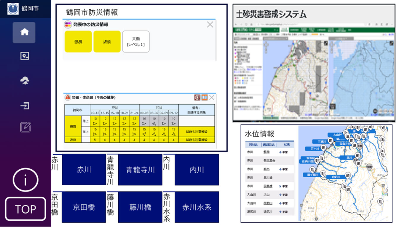
Task: Select the 波浪 warning tile
Action: 107,42
